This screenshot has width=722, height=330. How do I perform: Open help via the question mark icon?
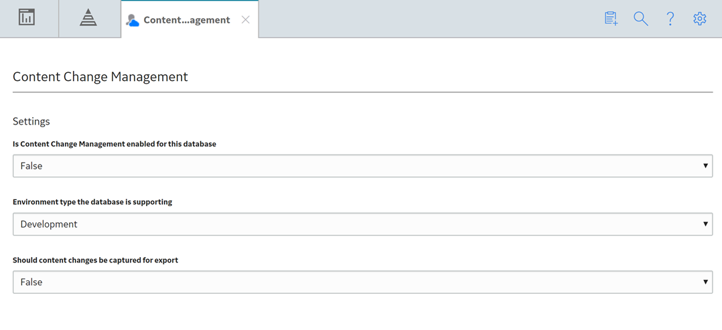tap(670, 19)
